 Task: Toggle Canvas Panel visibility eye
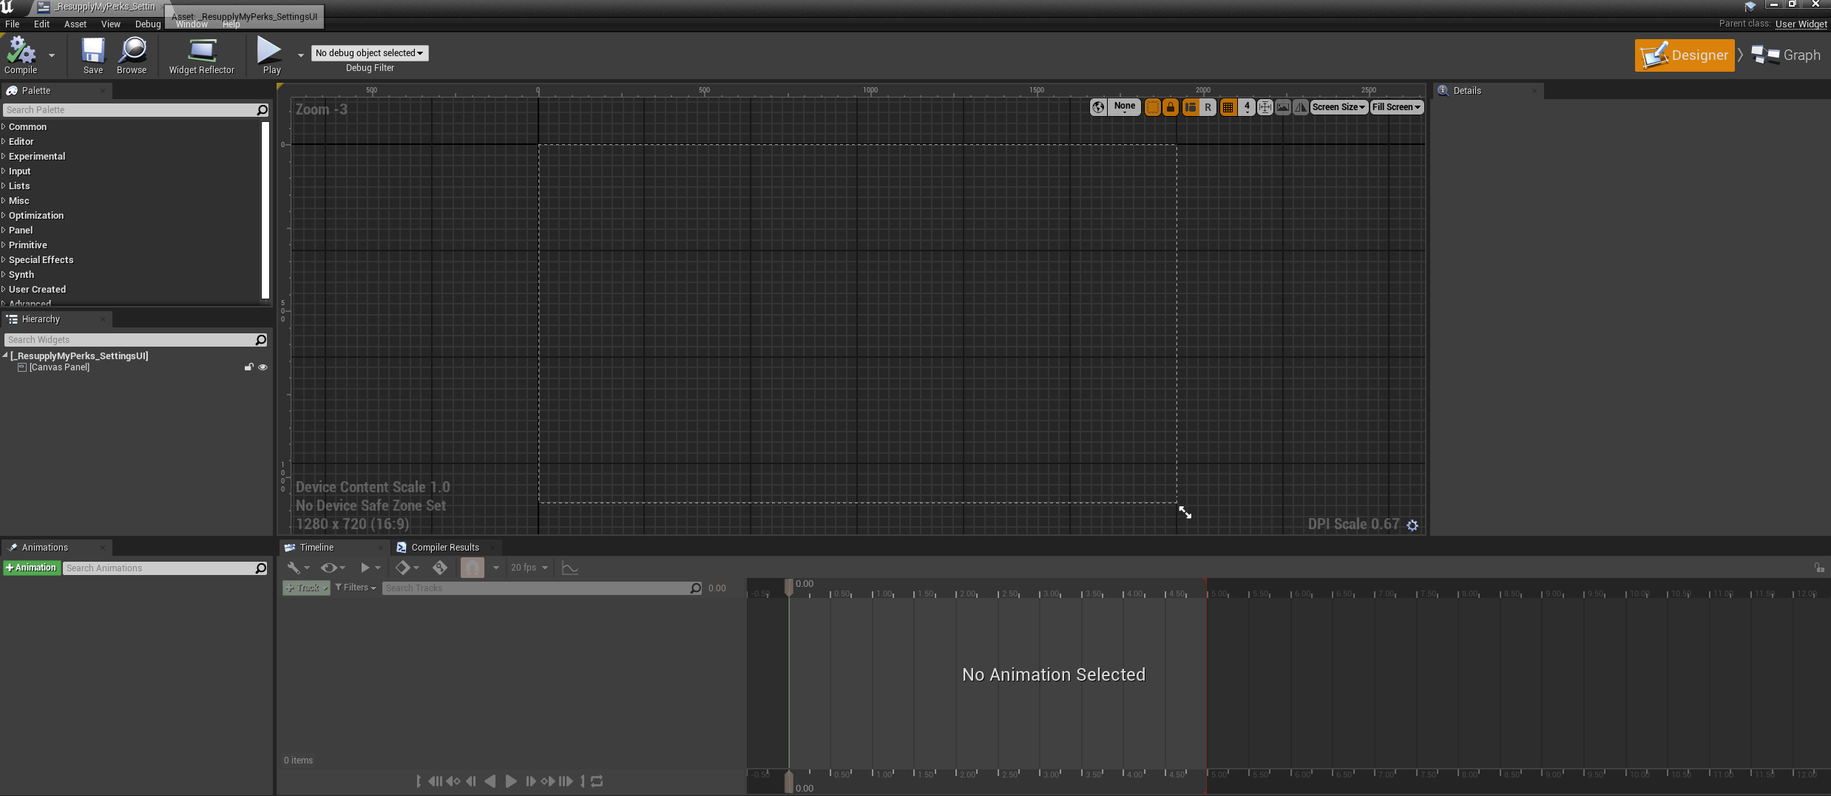263,367
